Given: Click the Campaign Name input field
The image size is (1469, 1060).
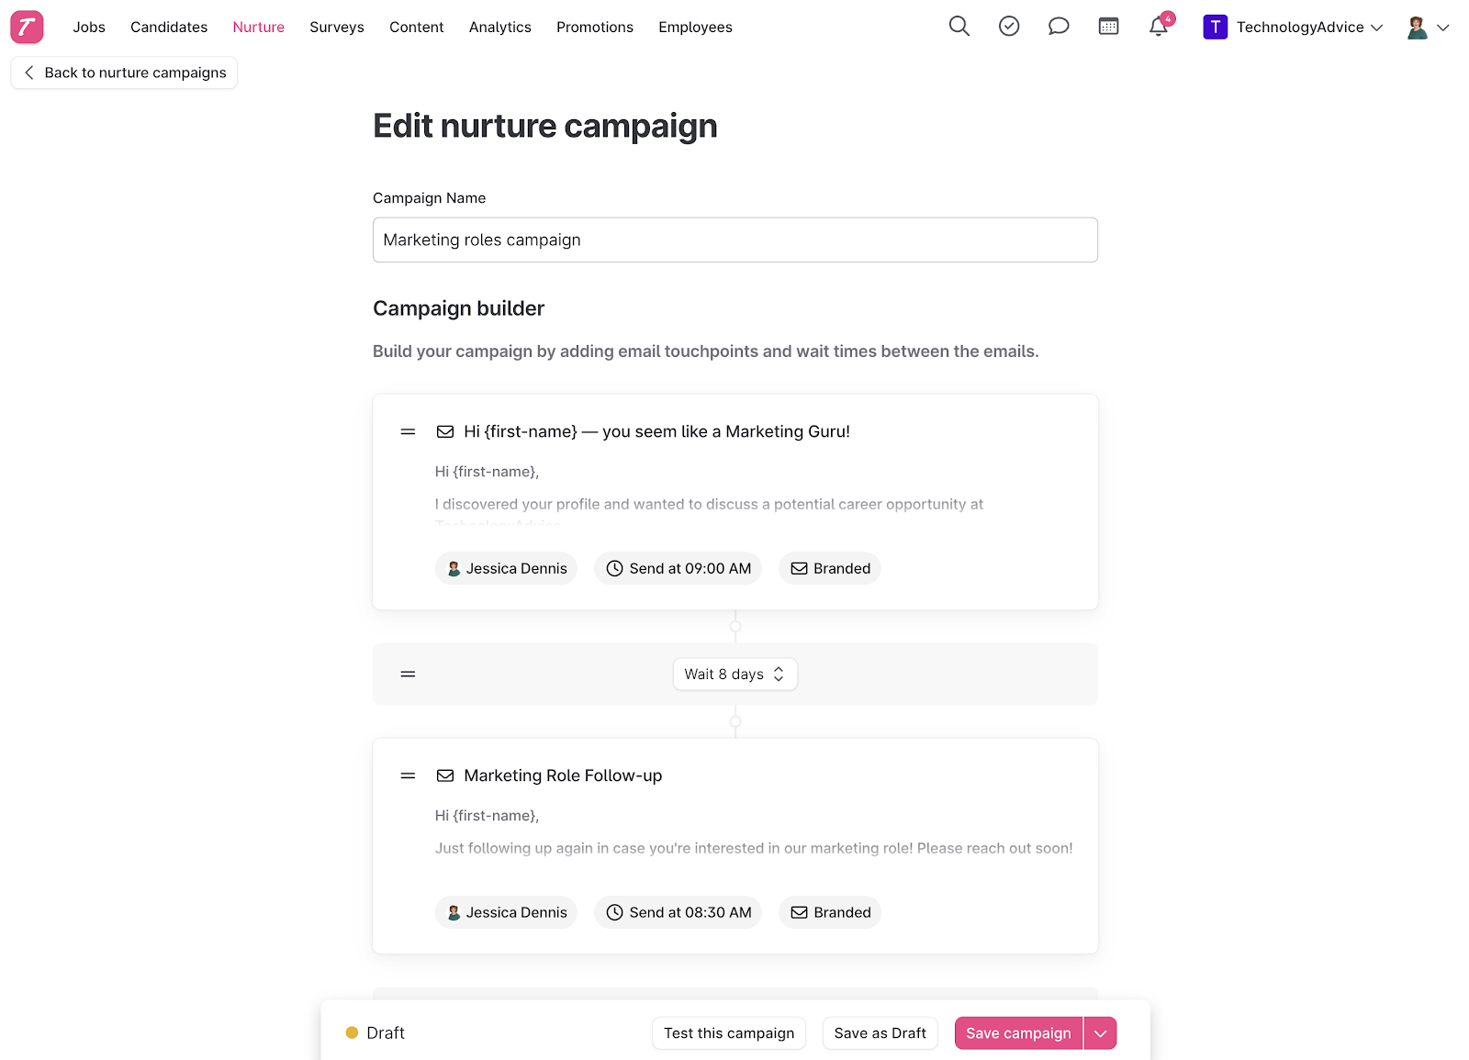Looking at the screenshot, I should tap(735, 240).
